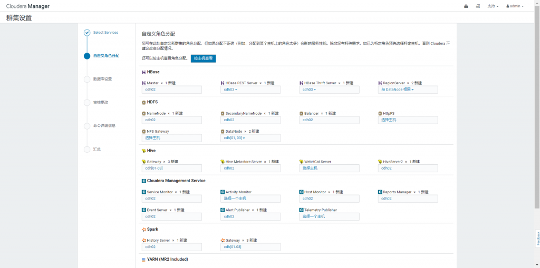The image size is (540, 268).
Task: Click the SecondaryNameNode role icon
Action: (x=223, y=113)
